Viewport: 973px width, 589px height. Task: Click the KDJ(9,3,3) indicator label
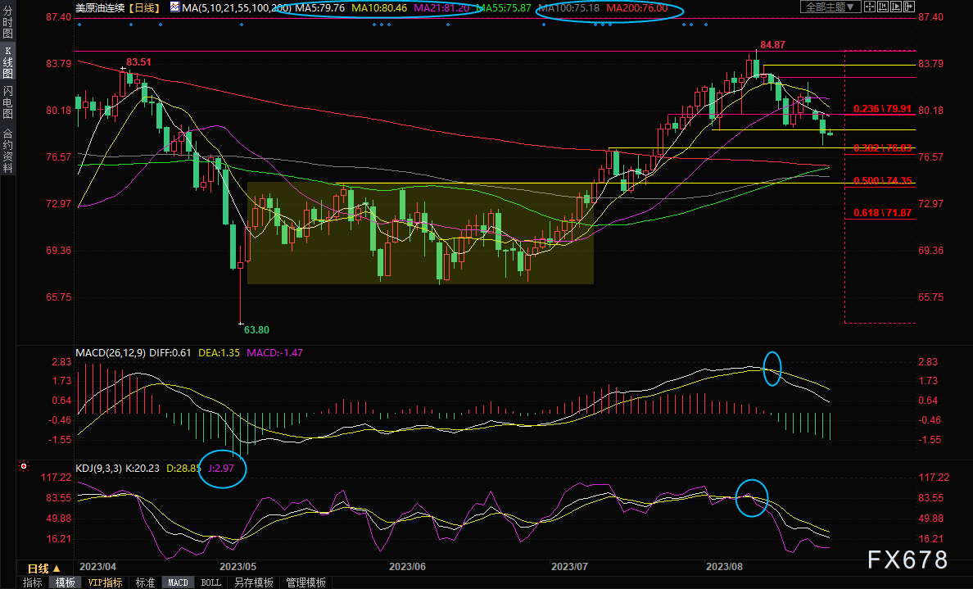[98, 468]
